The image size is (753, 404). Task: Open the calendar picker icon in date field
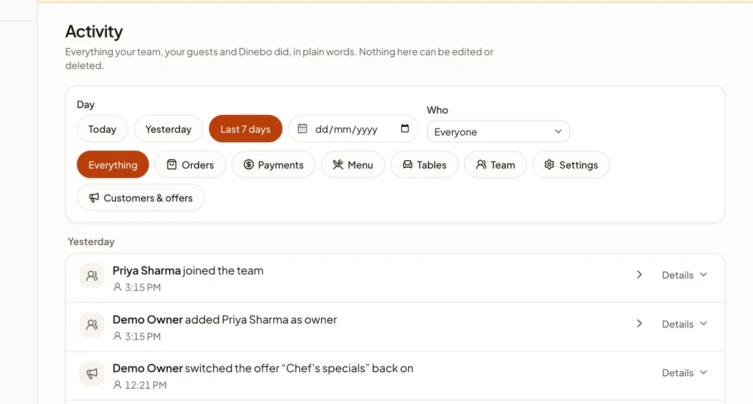[x=405, y=129]
